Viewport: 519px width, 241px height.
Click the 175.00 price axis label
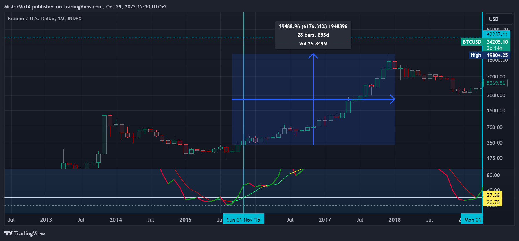click(x=494, y=158)
